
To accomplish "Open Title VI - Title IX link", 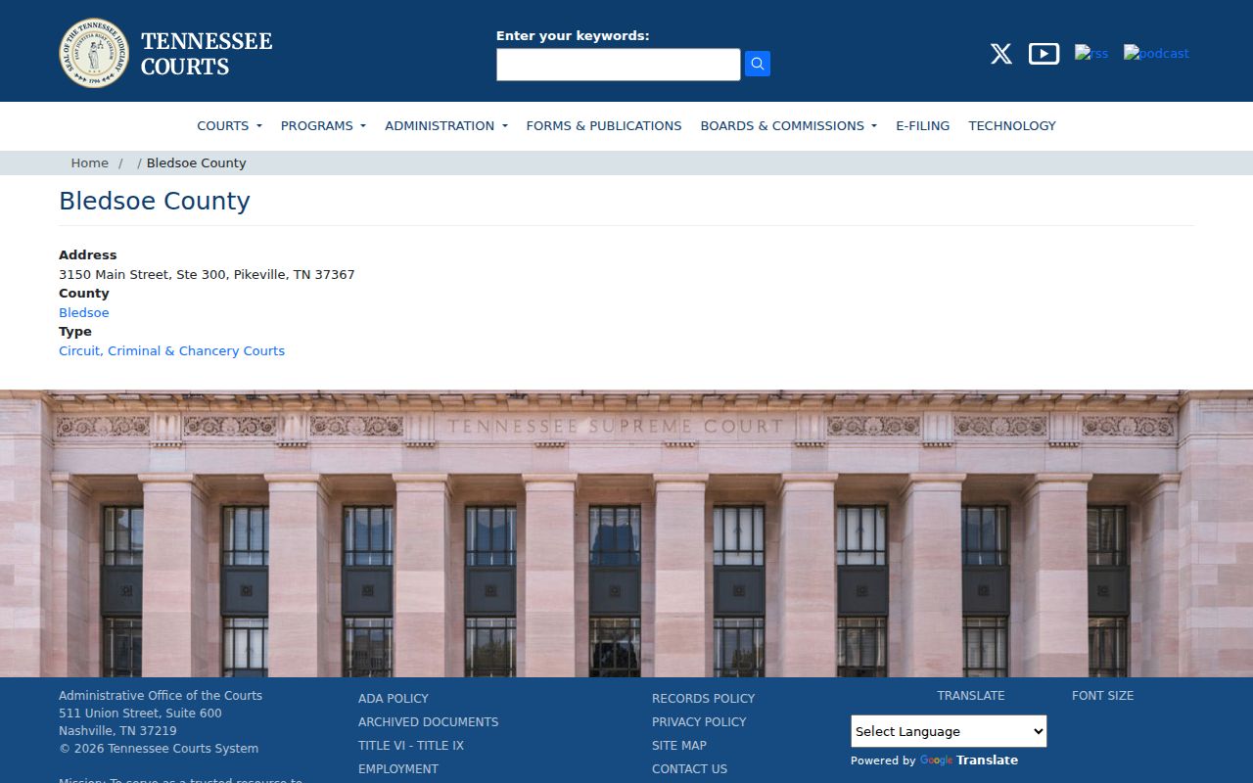I will 411,746.
